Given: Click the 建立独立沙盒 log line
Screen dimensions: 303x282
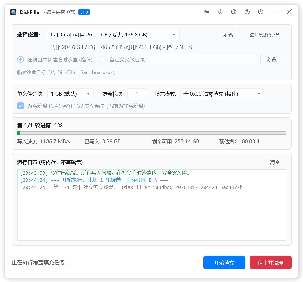Looking at the screenshot, I should (x=131, y=187).
